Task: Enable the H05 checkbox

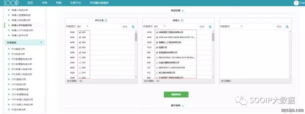Action: 80,57
